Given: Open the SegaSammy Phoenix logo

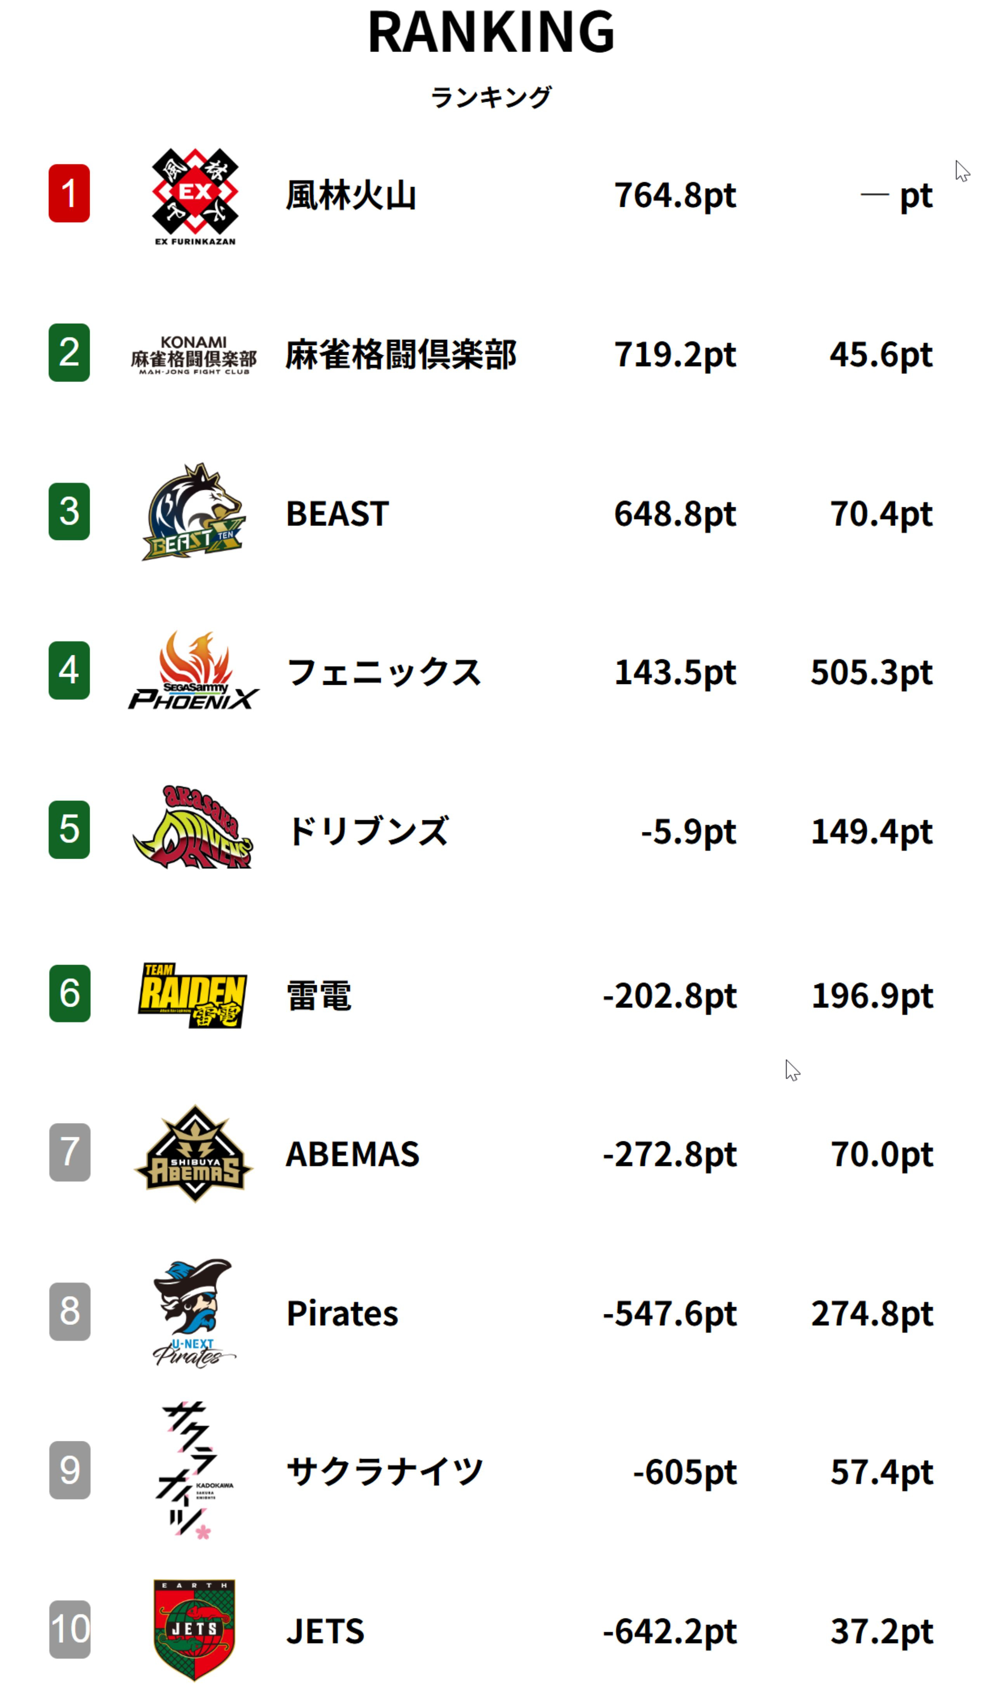Looking at the screenshot, I should tap(194, 671).
